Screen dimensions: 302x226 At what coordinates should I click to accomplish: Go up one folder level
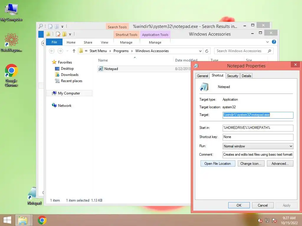[x=74, y=51]
